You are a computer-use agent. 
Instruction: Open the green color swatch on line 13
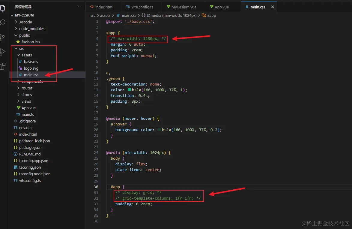point(129,90)
